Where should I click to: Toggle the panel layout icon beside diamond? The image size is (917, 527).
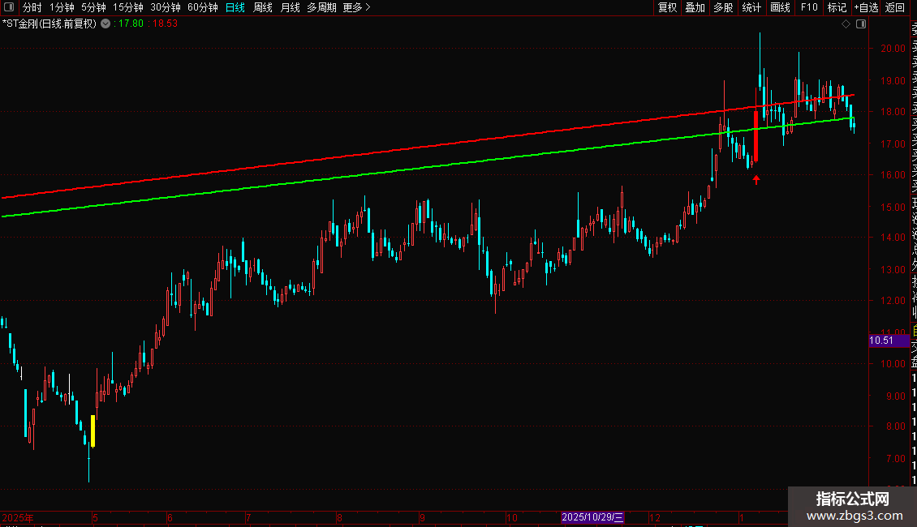point(861,24)
